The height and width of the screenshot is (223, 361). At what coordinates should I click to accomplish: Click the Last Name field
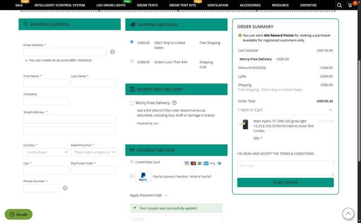point(93,83)
